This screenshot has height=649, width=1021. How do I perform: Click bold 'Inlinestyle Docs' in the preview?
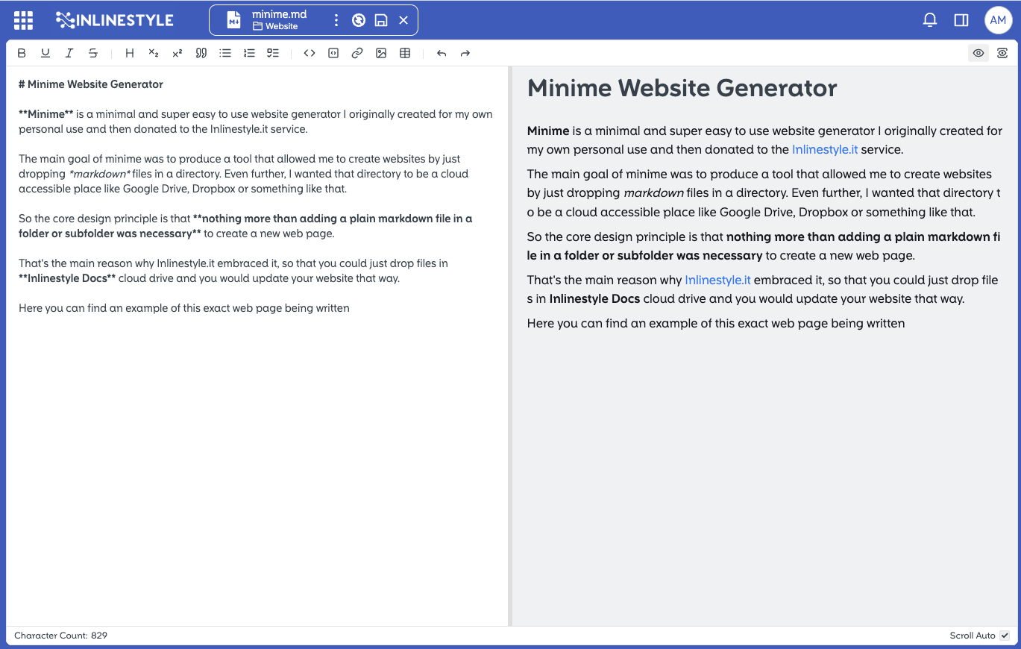594,298
